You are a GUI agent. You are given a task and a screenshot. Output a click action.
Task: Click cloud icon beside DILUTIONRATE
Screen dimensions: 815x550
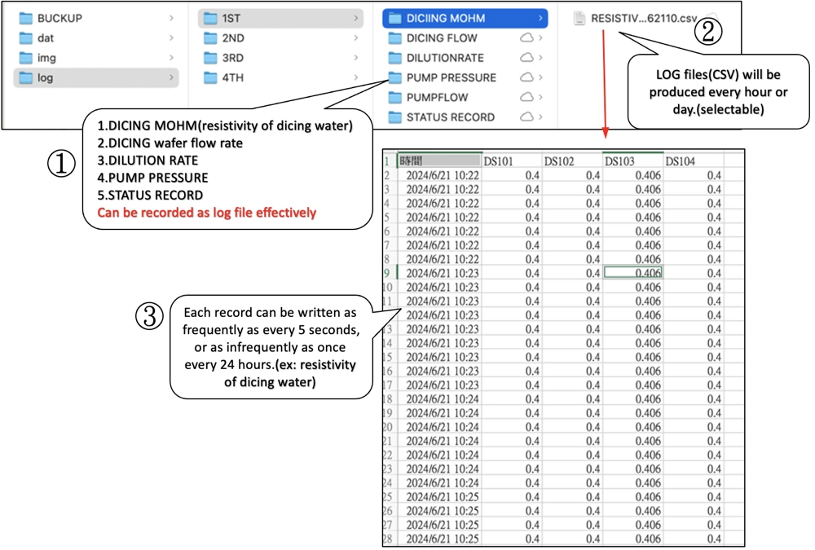(526, 58)
